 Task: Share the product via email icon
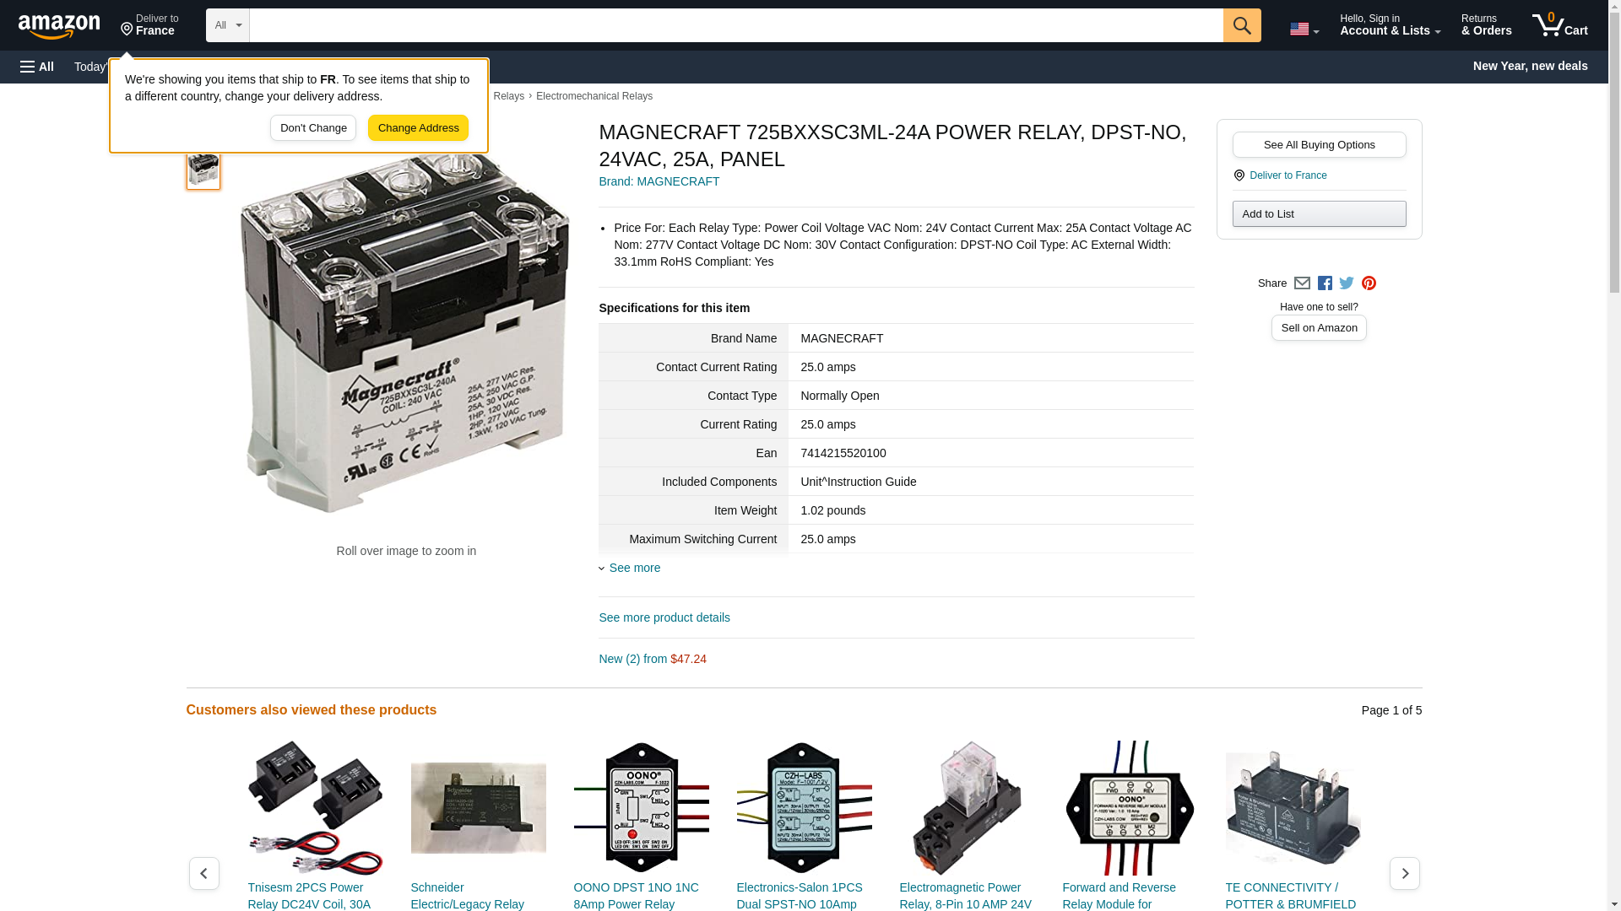click(x=1302, y=283)
